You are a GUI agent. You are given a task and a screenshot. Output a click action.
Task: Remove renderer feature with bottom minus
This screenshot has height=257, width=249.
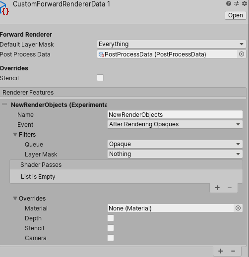(x=233, y=251)
